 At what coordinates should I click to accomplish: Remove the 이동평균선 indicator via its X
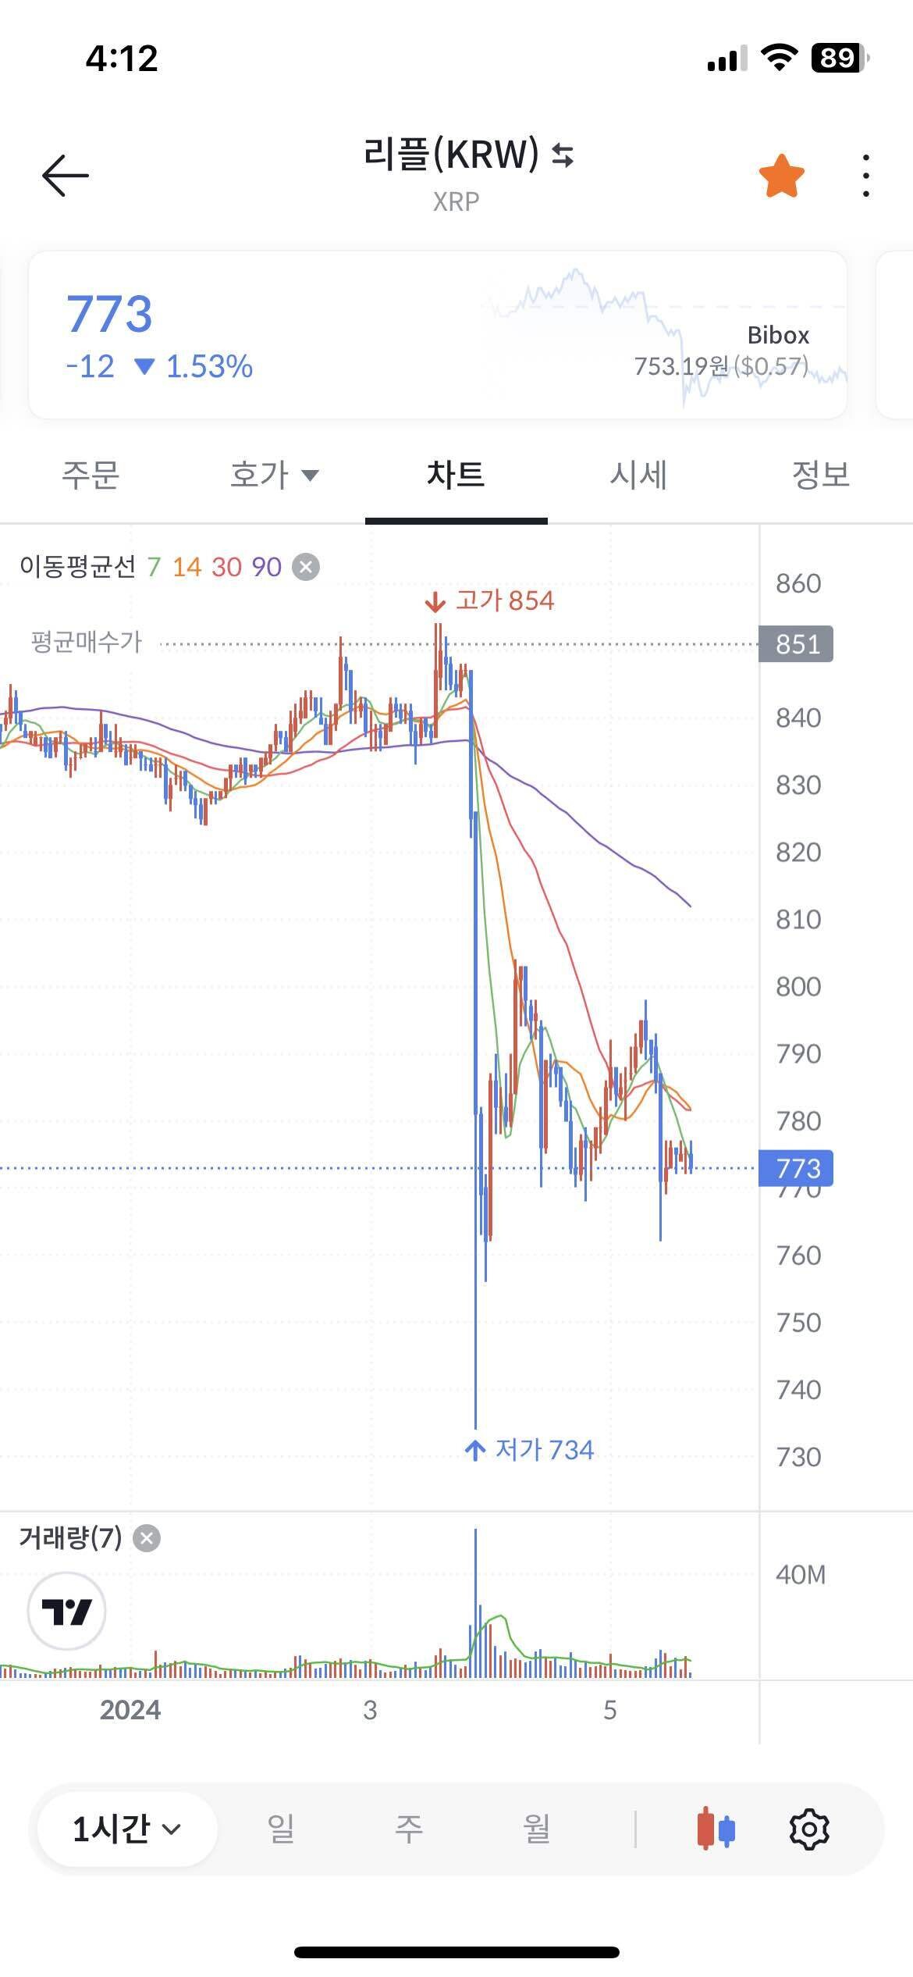(304, 567)
